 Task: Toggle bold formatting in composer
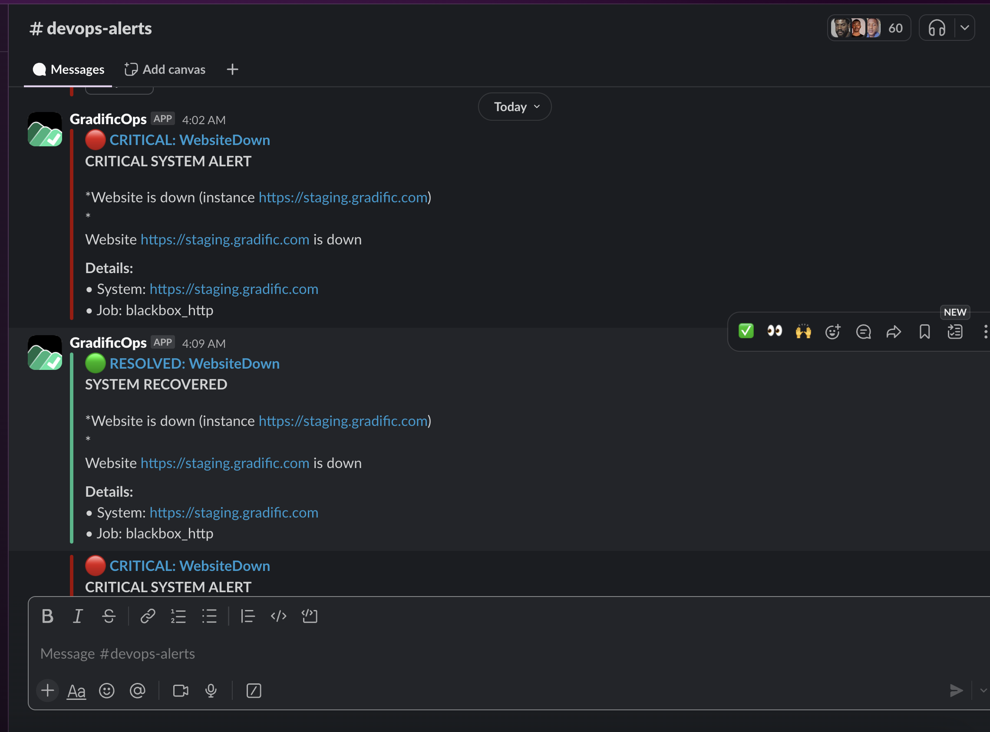point(48,616)
